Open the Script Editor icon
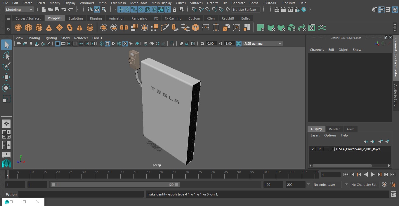 393,194
